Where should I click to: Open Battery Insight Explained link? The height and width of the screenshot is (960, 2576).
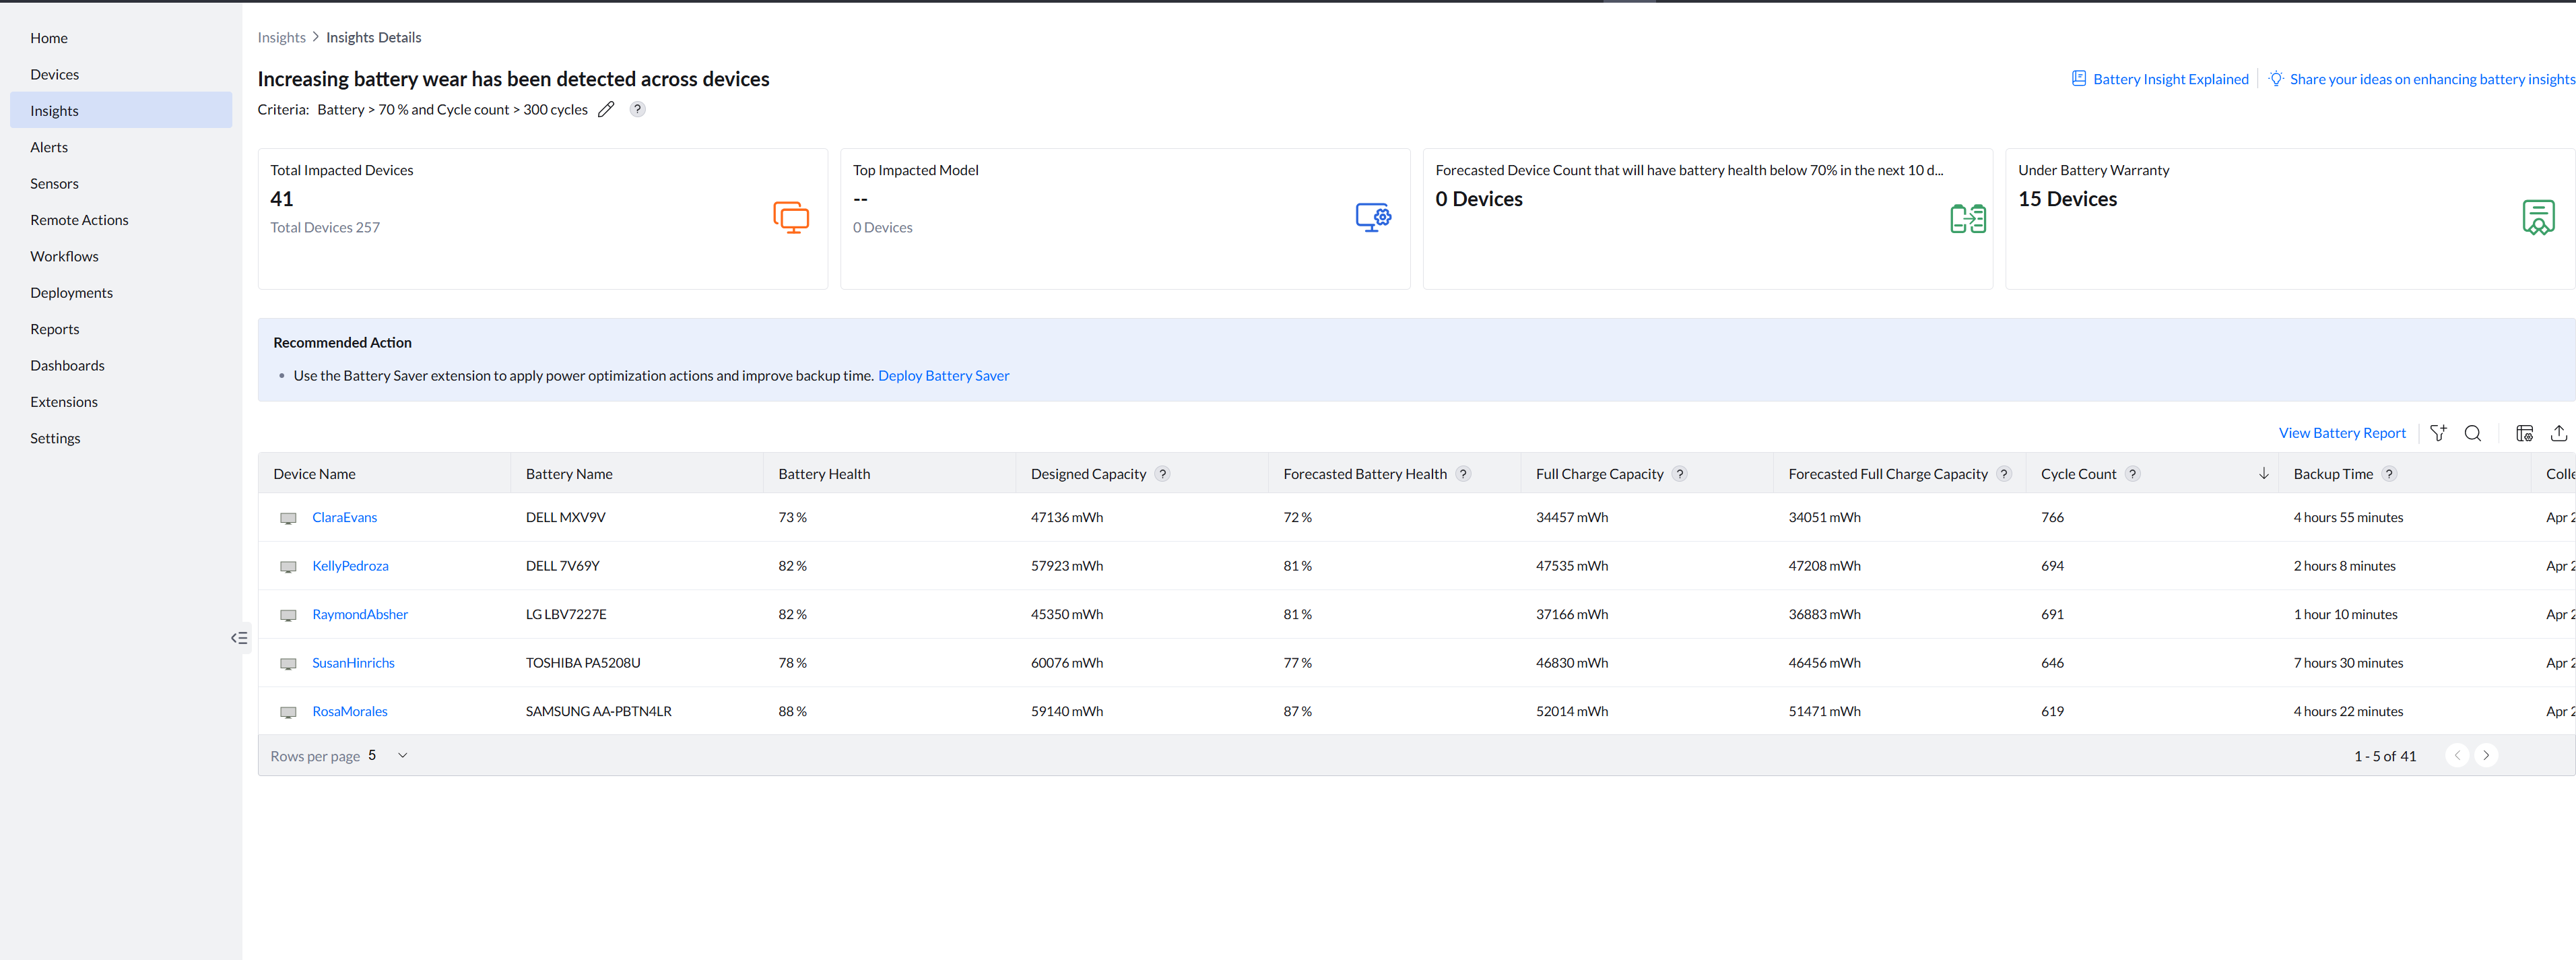[2169, 79]
